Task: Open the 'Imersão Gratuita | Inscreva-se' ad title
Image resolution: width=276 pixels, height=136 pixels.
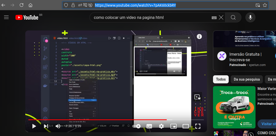Action: pos(245,57)
